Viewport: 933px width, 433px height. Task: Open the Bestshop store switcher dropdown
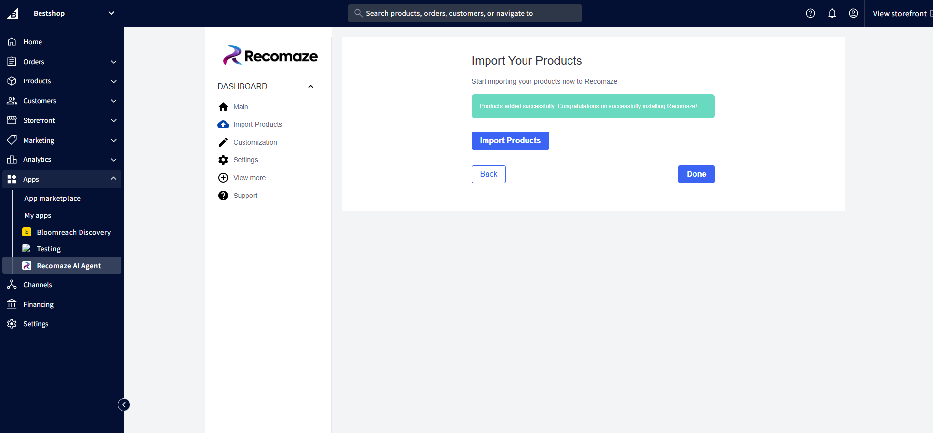pos(74,13)
